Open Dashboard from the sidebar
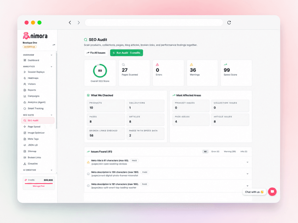The image size is (298, 223). click(33, 60)
